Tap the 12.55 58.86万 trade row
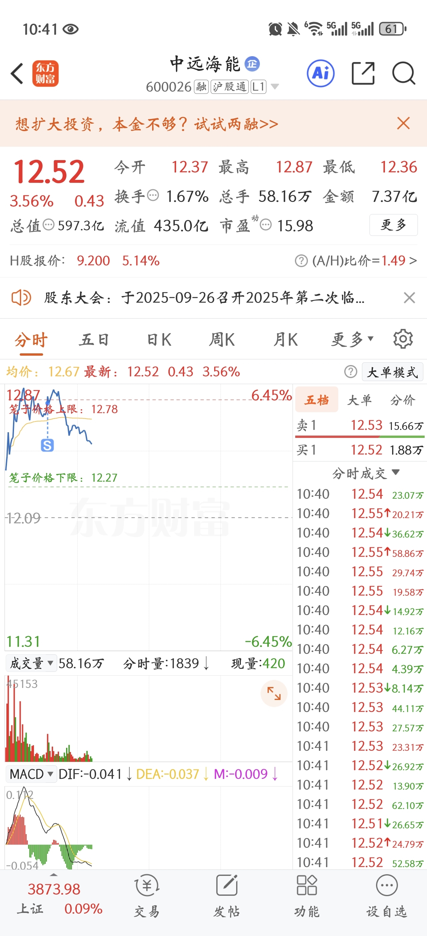 click(x=360, y=552)
